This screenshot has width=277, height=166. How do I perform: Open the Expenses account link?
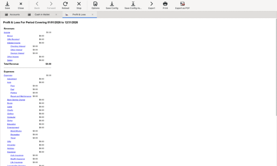click(8, 75)
